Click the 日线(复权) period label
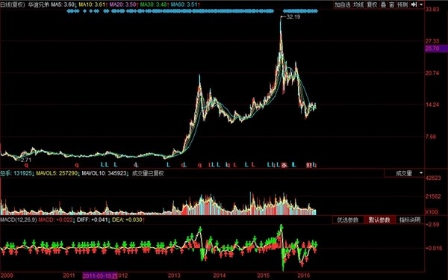Viewport: 448px width, 280px height. coord(13,5)
